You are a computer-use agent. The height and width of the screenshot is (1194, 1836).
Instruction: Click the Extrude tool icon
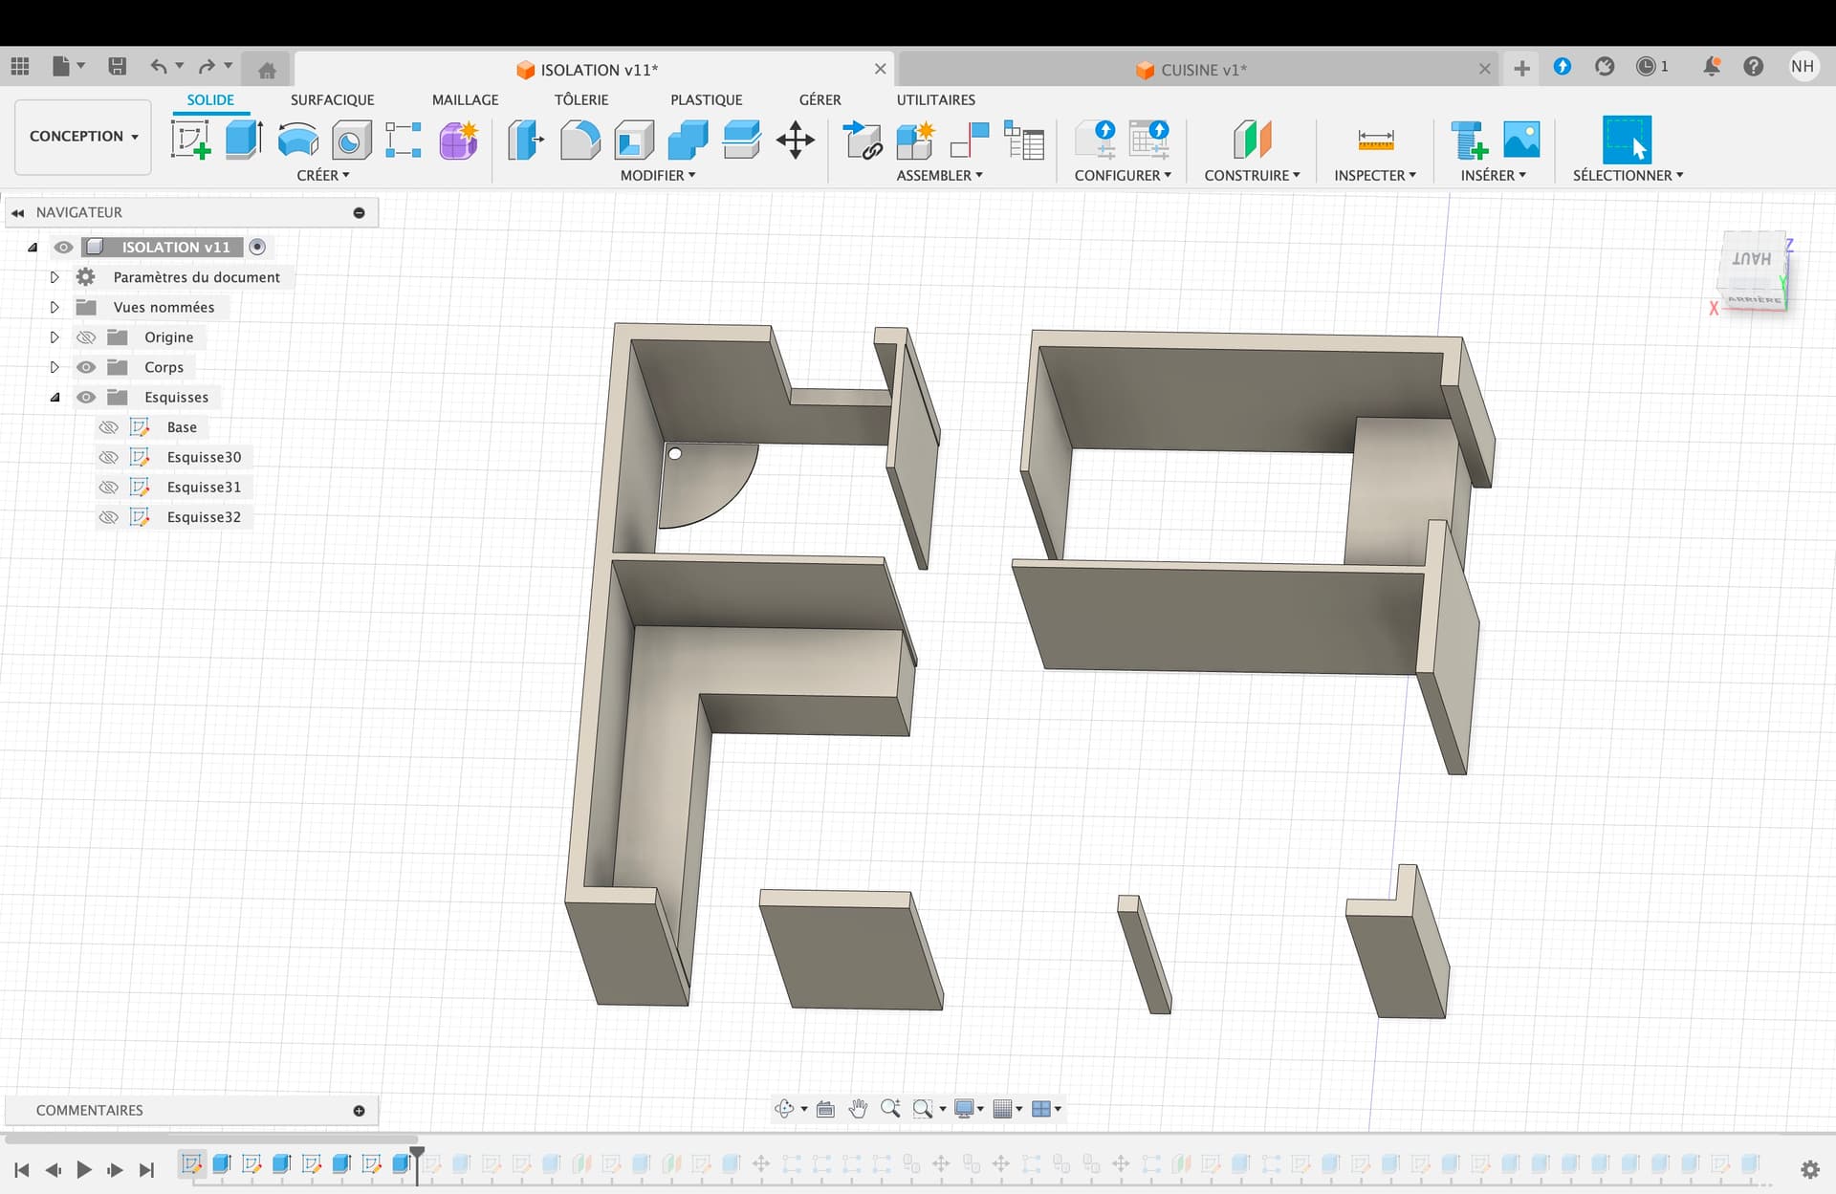click(x=244, y=141)
